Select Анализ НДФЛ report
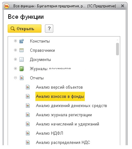This screenshot has width=132, height=149. click(x=49, y=133)
